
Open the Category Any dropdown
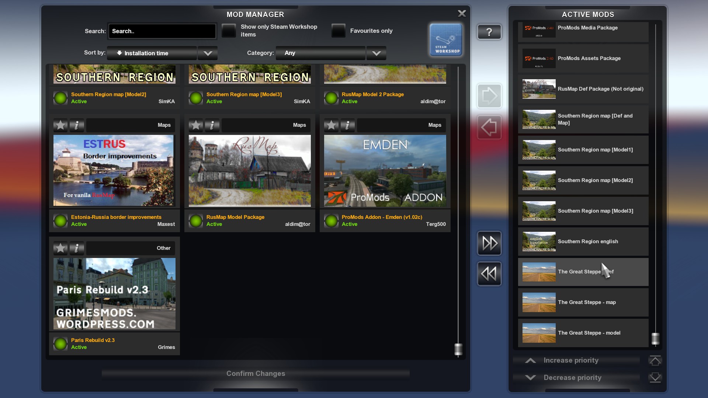(320, 53)
